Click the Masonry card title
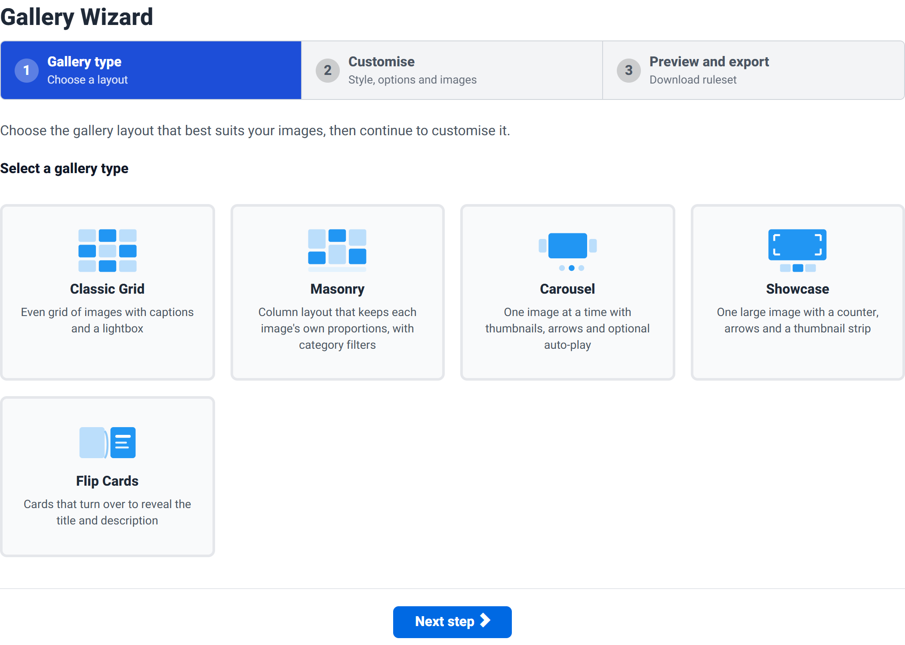Image resolution: width=905 pixels, height=645 pixels. coord(337,289)
